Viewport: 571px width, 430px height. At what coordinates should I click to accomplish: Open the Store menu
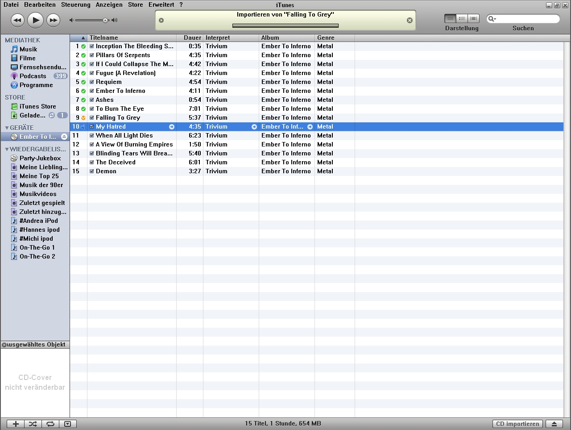136,4
